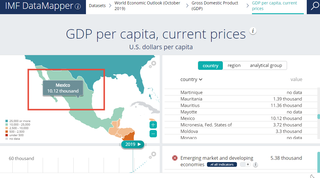Open info icon beside IMF DataMapper logo
This screenshot has width=320, height=178.
pos(78,7)
